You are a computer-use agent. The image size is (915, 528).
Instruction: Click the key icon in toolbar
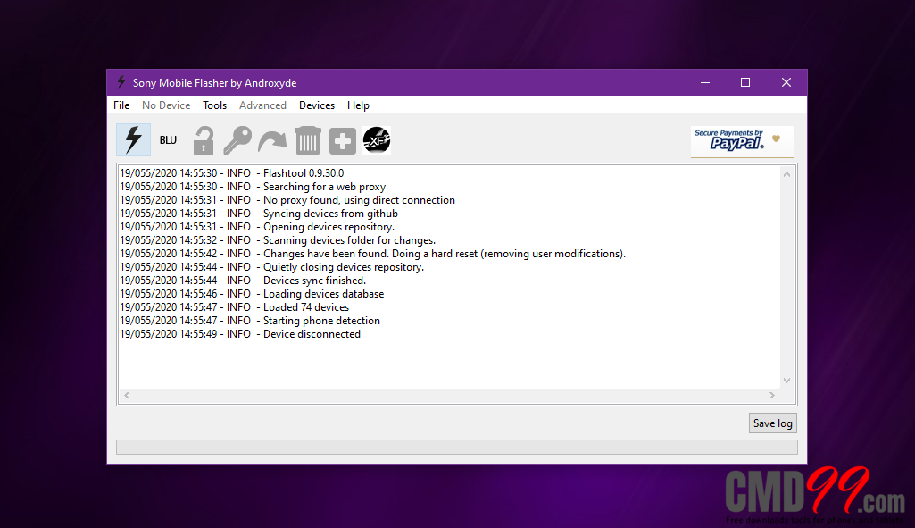237,140
